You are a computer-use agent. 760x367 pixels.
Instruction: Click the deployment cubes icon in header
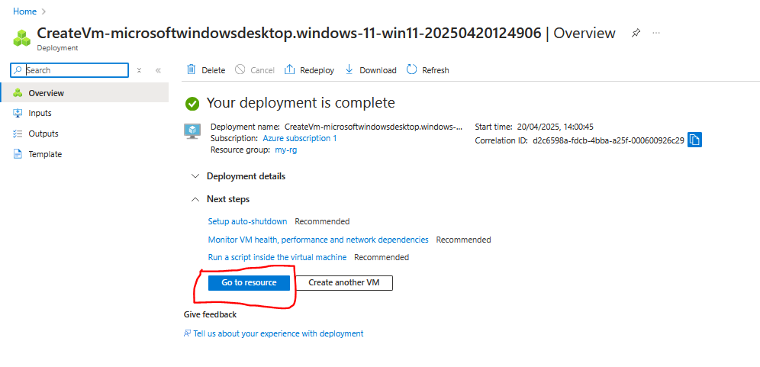[x=22, y=38]
